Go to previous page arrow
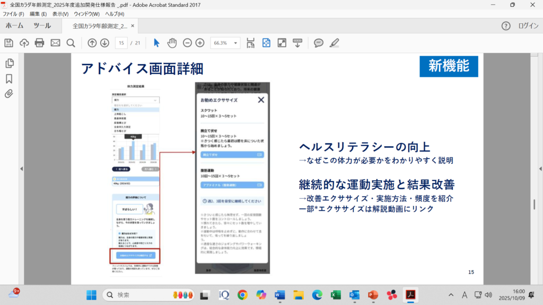Screen dimensions: 543x305 (x=92, y=43)
